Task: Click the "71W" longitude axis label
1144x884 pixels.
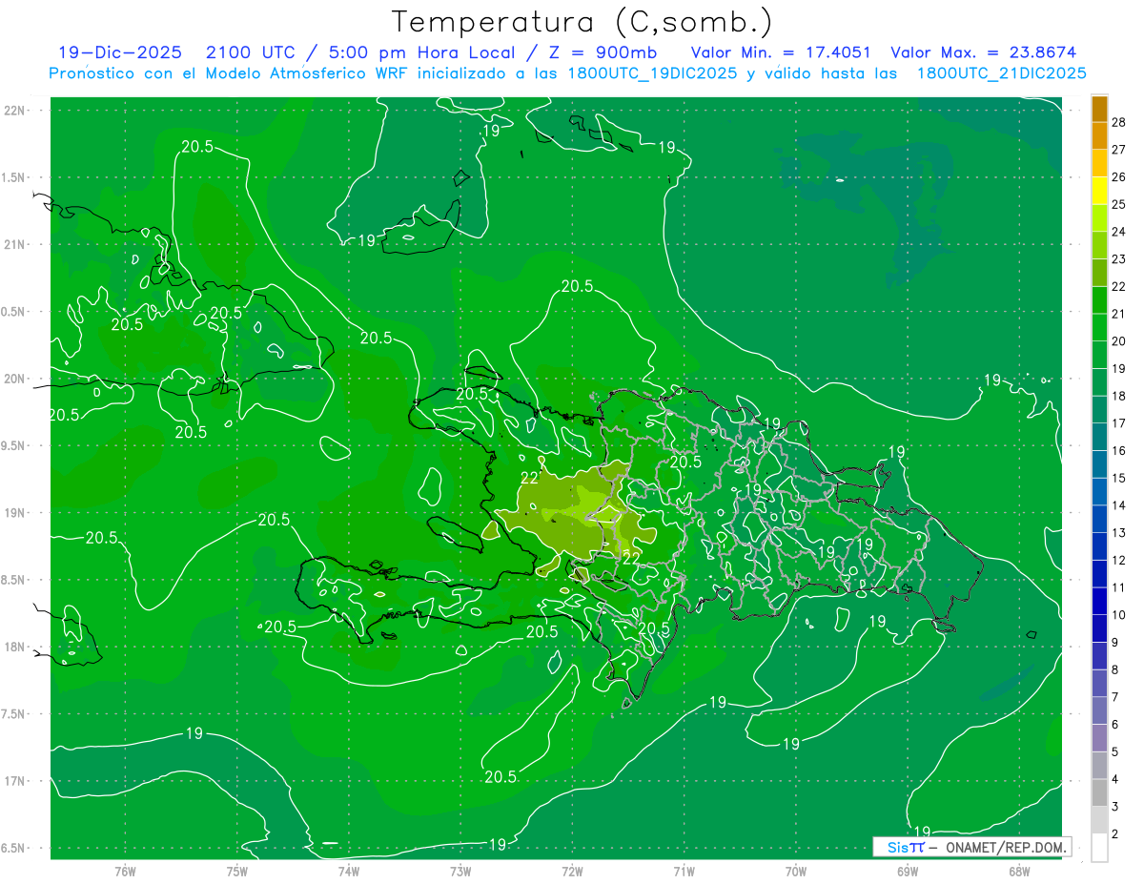Action: click(x=684, y=872)
